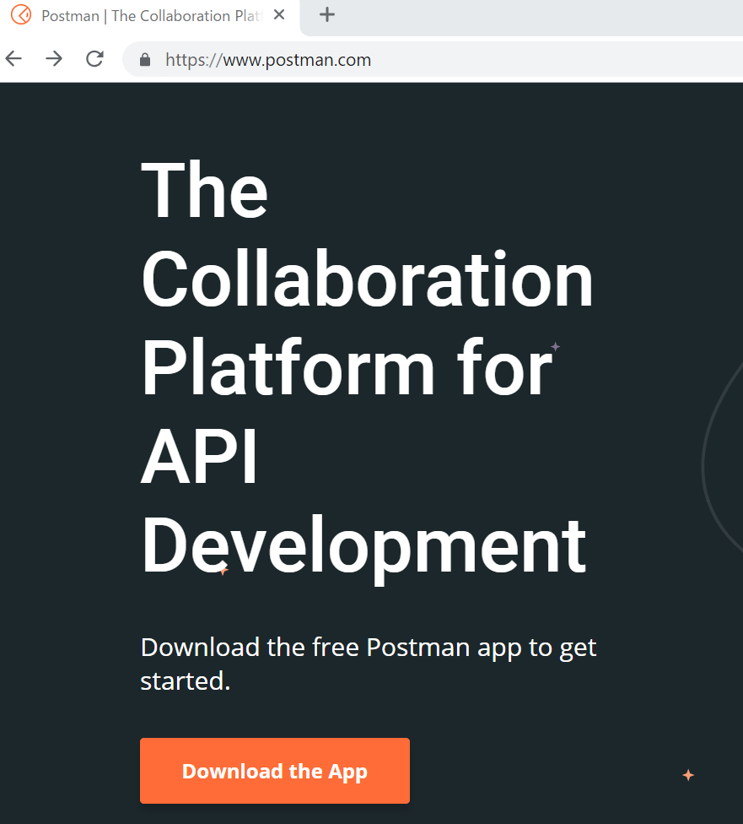743x824 pixels.
Task: Click the browser forward arrow
Action: (54, 59)
